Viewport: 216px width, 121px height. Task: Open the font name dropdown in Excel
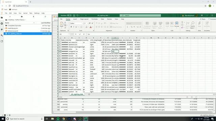(x=83, y=24)
